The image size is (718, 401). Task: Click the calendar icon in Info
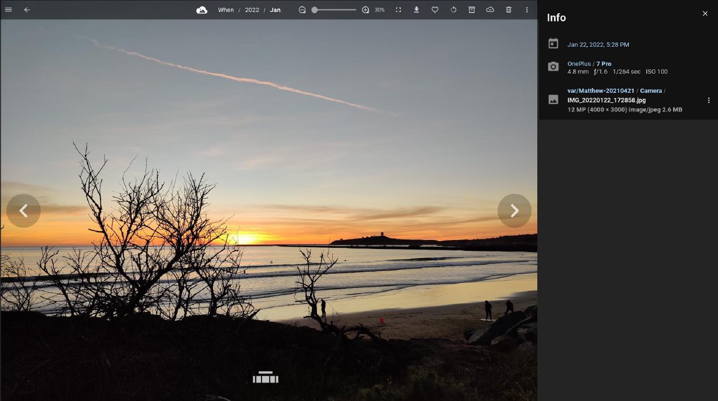(x=553, y=44)
